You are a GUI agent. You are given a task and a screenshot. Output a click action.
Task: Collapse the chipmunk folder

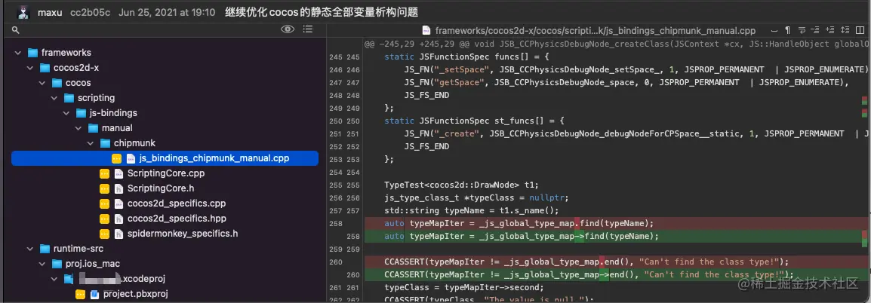pyautogui.click(x=91, y=142)
